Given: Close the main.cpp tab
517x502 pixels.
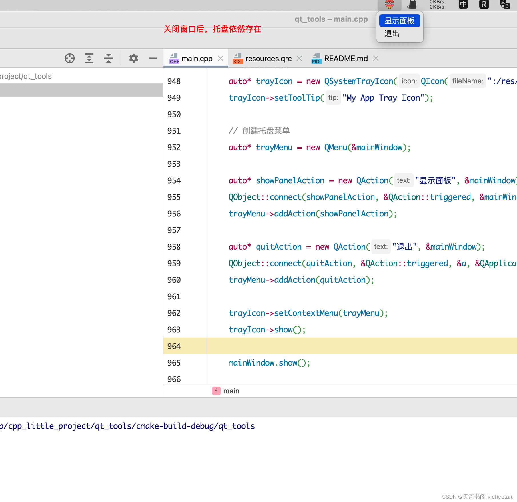Looking at the screenshot, I should [x=221, y=58].
